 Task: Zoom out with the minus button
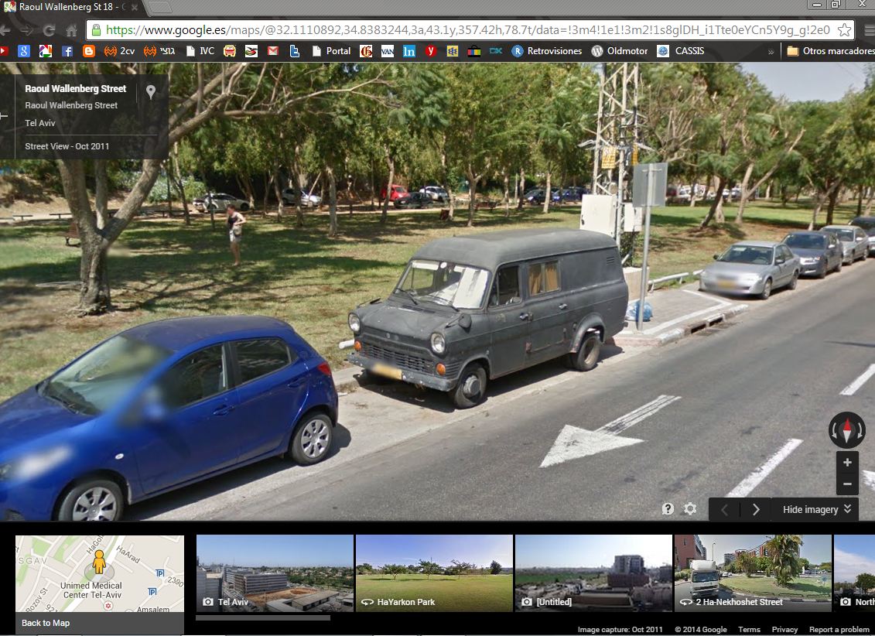tap(847, 484)
